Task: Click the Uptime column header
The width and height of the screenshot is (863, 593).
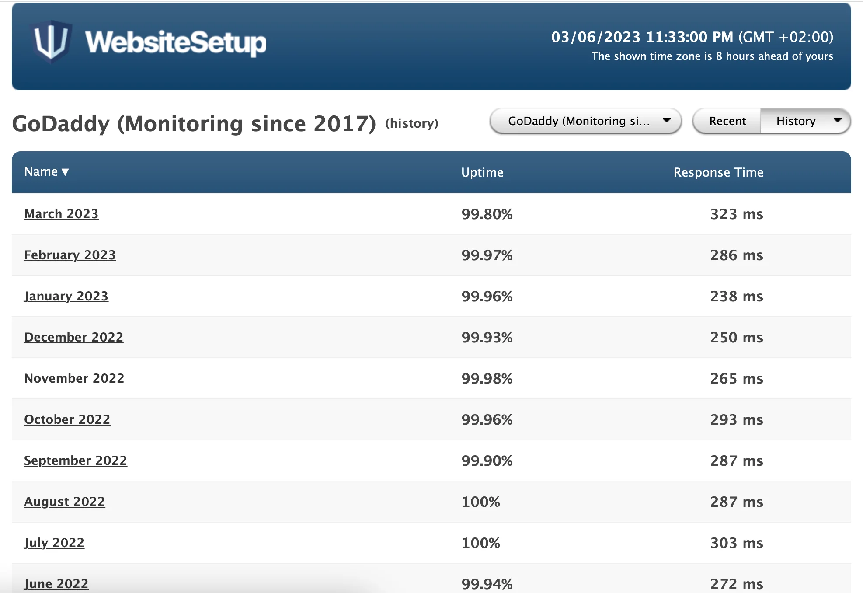Action: coord(483,172)
